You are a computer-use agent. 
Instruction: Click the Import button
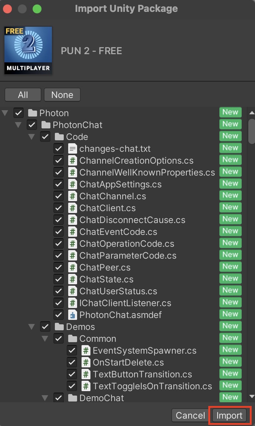pos(229,415)
